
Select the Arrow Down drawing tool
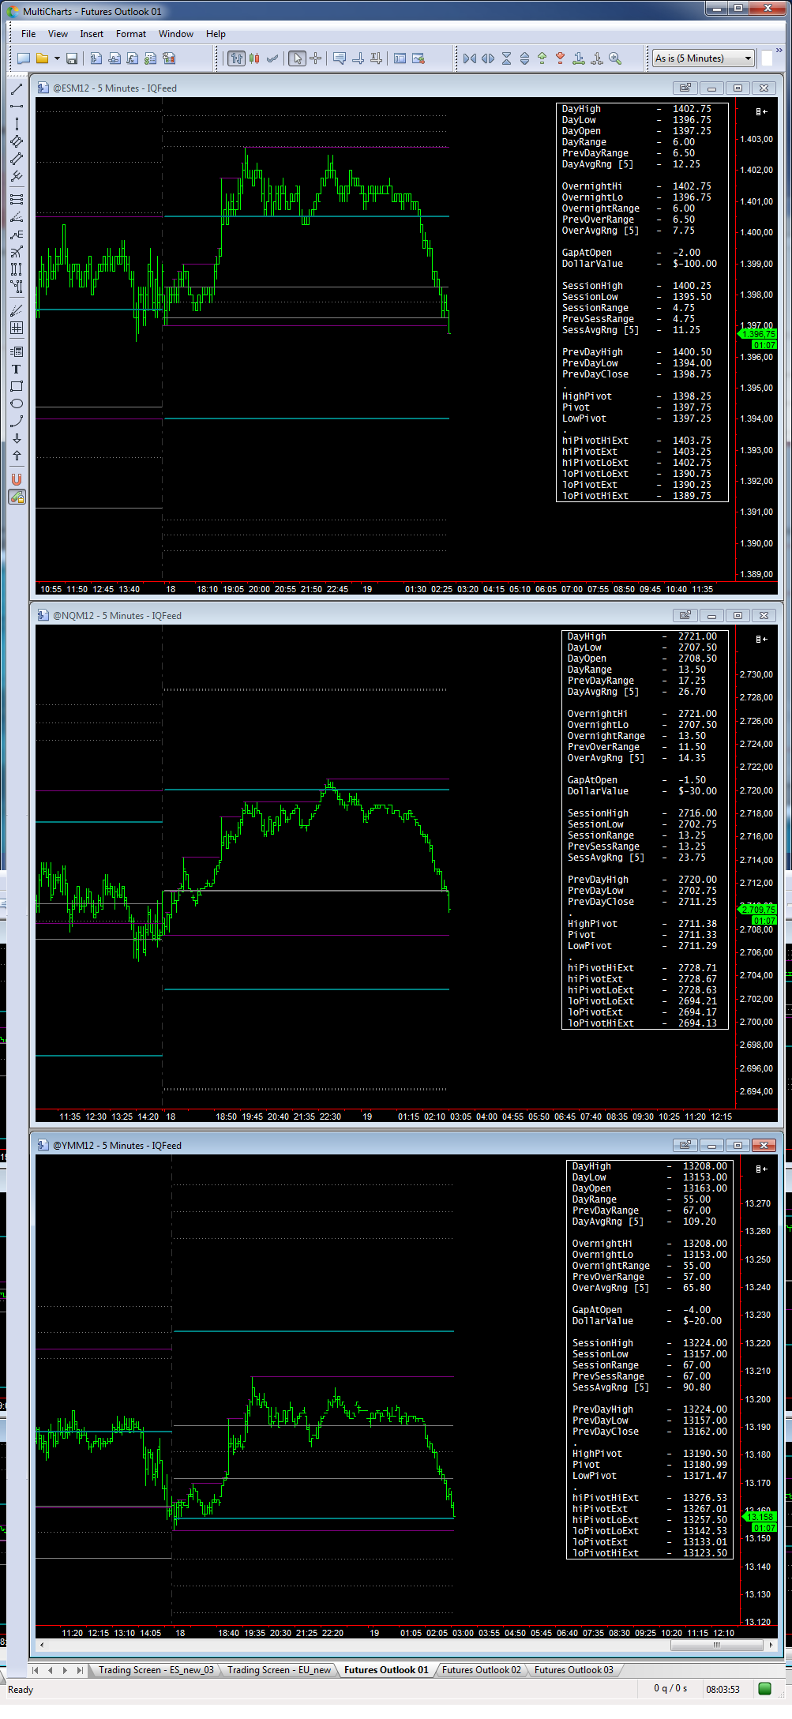(17, 438)
